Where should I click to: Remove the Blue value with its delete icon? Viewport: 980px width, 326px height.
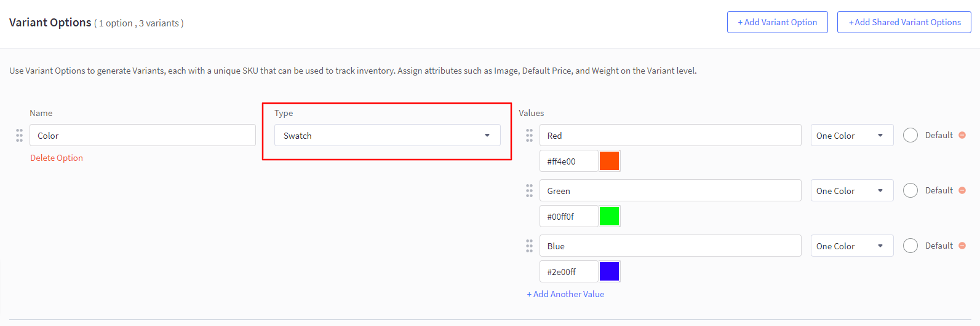pos(962,246)
